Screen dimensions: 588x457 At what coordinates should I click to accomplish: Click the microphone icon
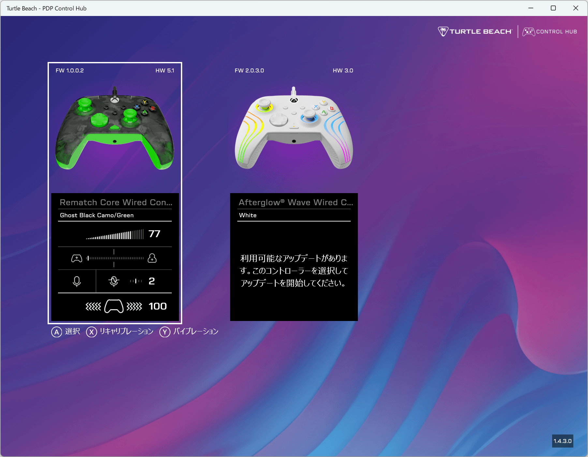click(77, 281)
